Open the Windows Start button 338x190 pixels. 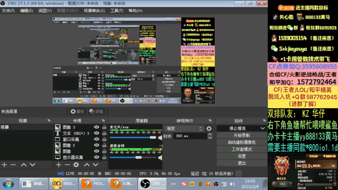(x=8, y=184)
